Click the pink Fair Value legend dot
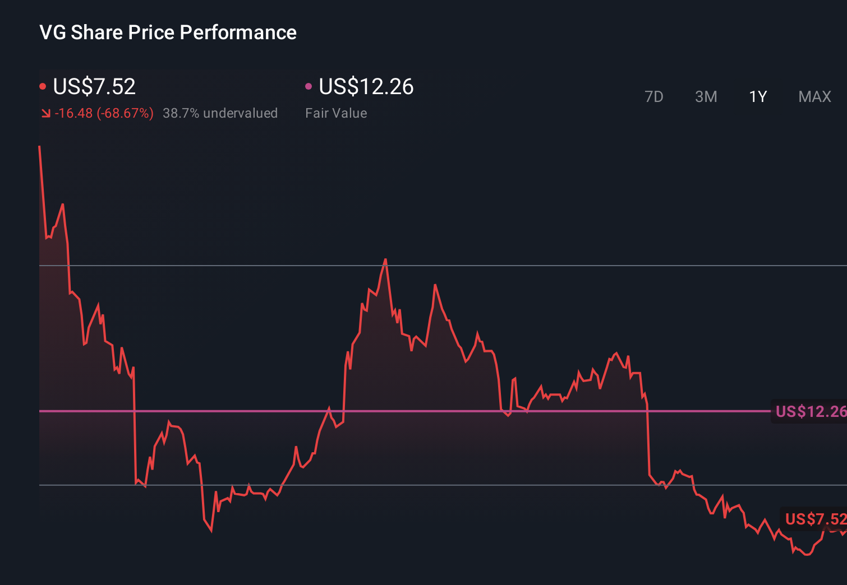Screen dimensions: 847x585 click(309, 85)
